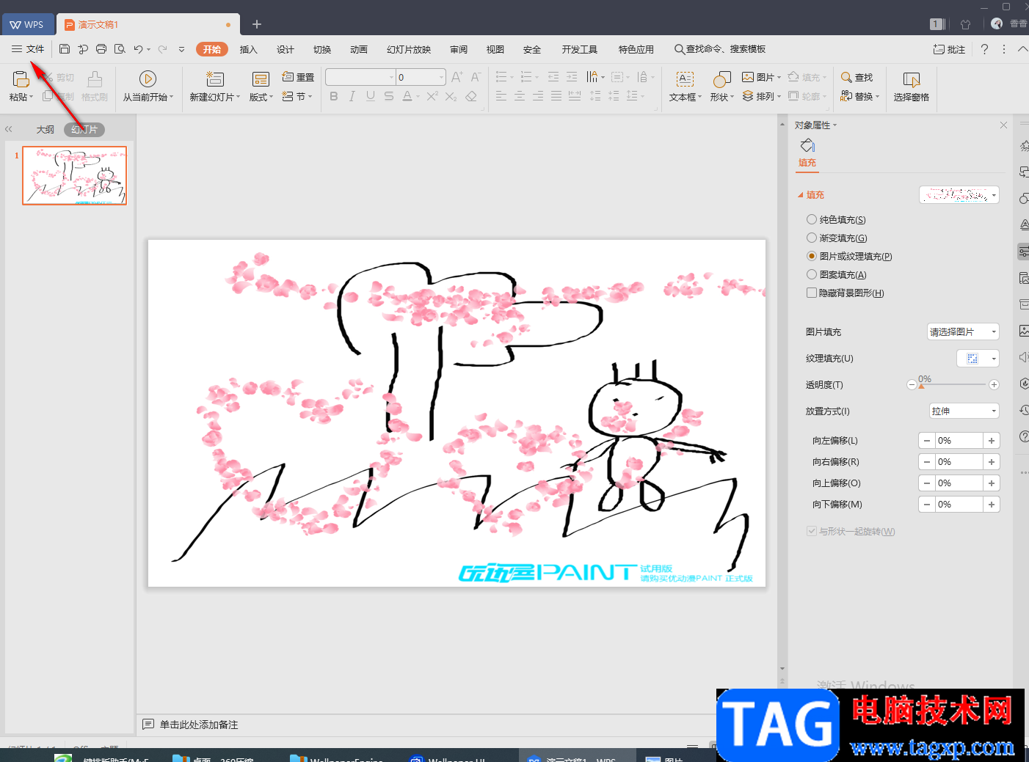This screenshot has width=1029, height=762.
Task: Click the 查找命令、搜索模板 search box
Action: (x=720, y=49)
